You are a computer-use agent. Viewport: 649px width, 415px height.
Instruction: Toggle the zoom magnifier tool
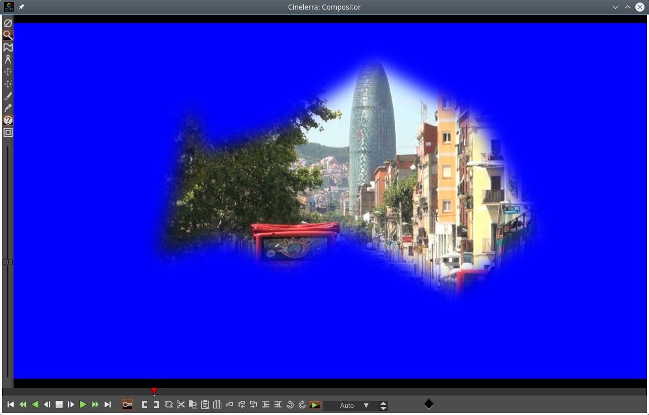(x=8, y=35)
